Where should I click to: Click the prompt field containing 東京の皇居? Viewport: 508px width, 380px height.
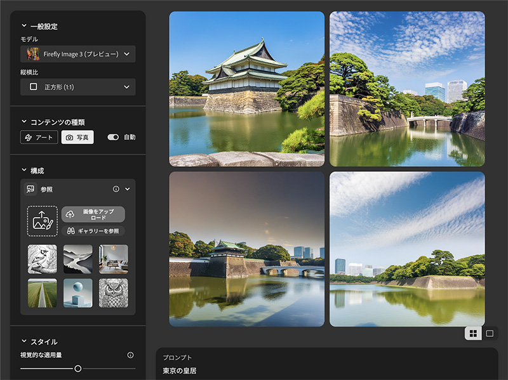[x=326, y=370]
